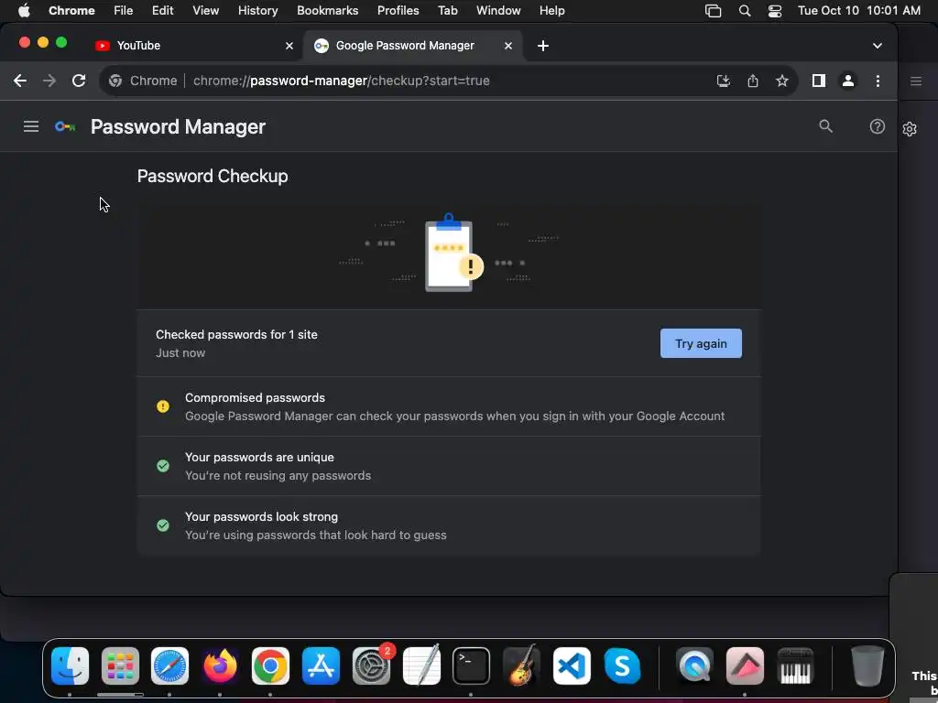938x703 pixels.
Task: Open the Profiles menu
Action: [x=398, y=10]
